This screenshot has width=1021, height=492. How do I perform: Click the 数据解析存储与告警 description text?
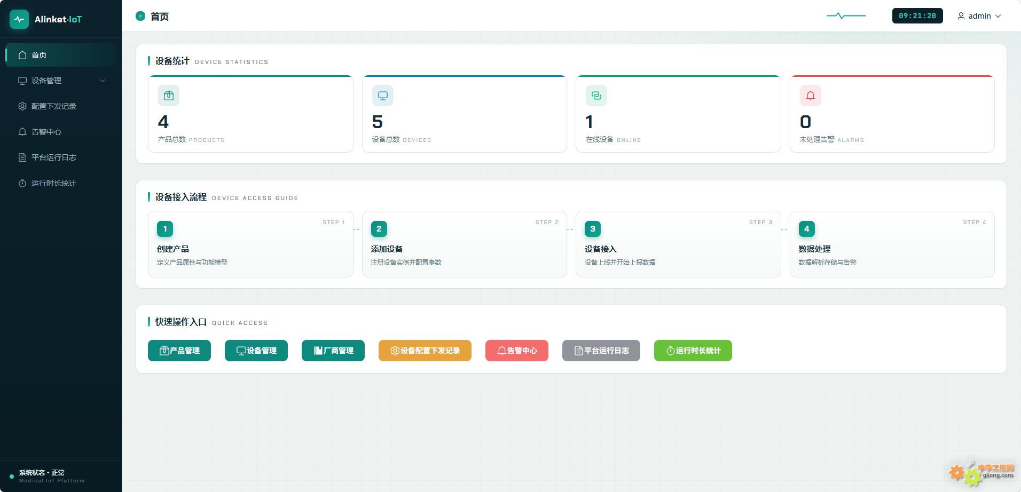click(828, 263)
